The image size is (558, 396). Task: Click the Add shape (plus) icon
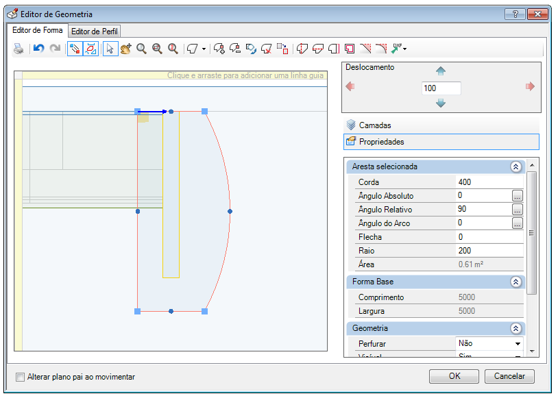219,49
